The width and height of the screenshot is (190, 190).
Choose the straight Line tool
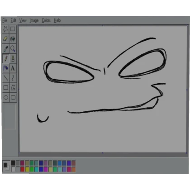coord(5,78)
